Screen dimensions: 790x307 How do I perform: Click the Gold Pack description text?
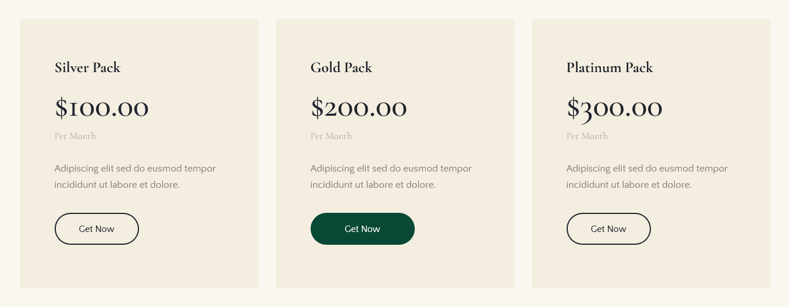tap(391, 177)
